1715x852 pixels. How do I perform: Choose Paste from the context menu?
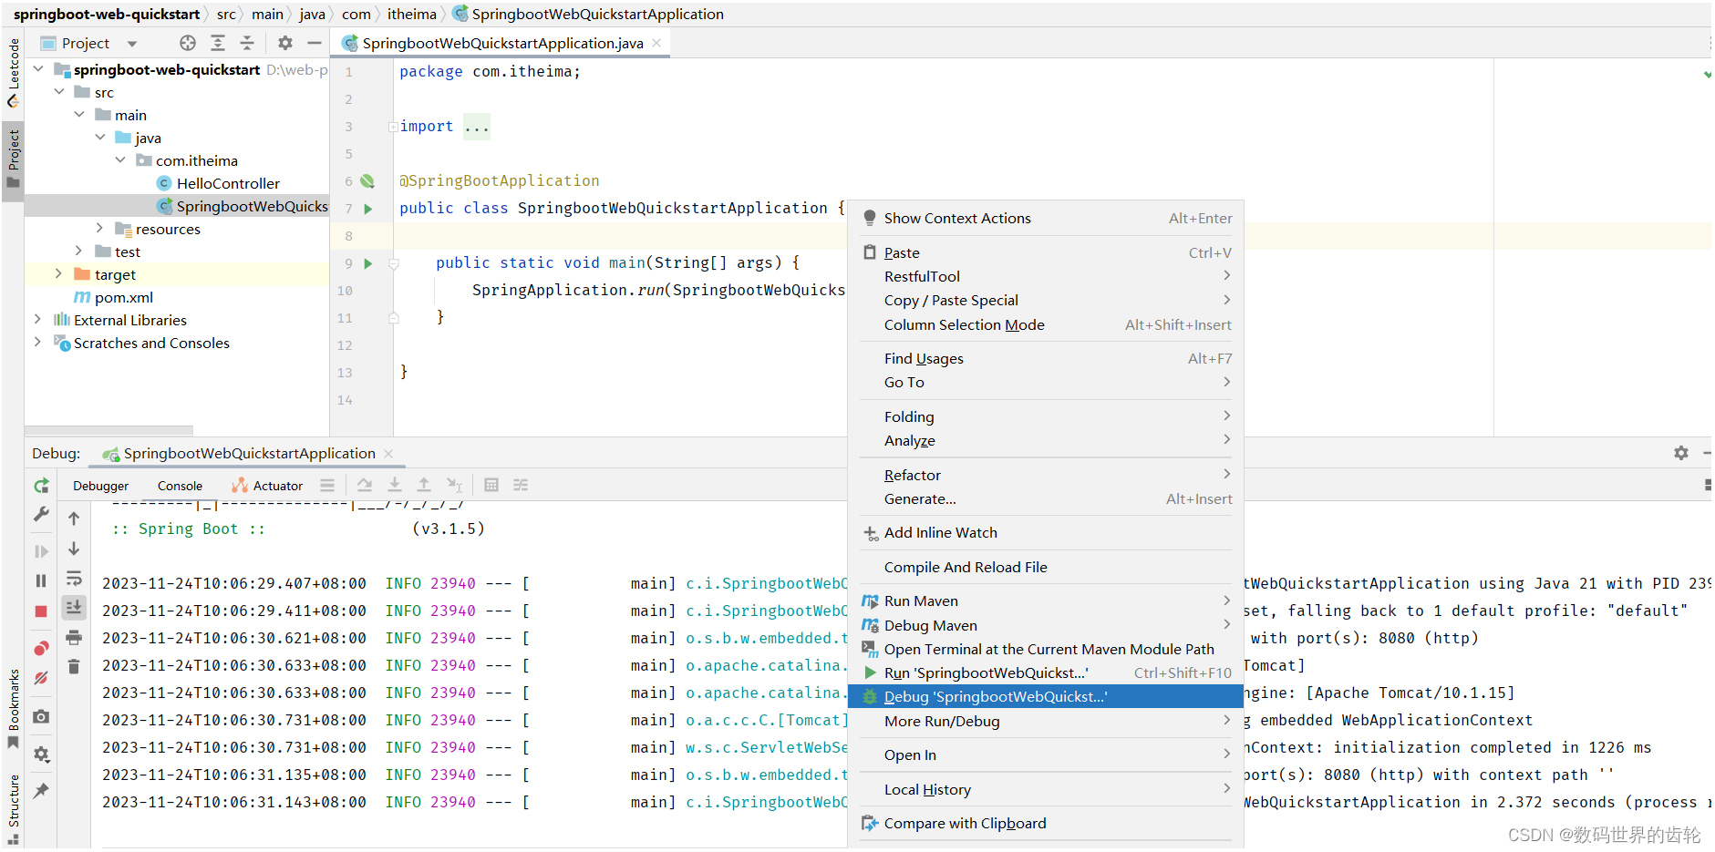click(1046, 253)
